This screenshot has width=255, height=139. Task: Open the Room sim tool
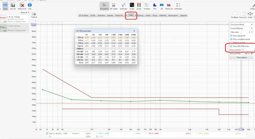[169, 6]
